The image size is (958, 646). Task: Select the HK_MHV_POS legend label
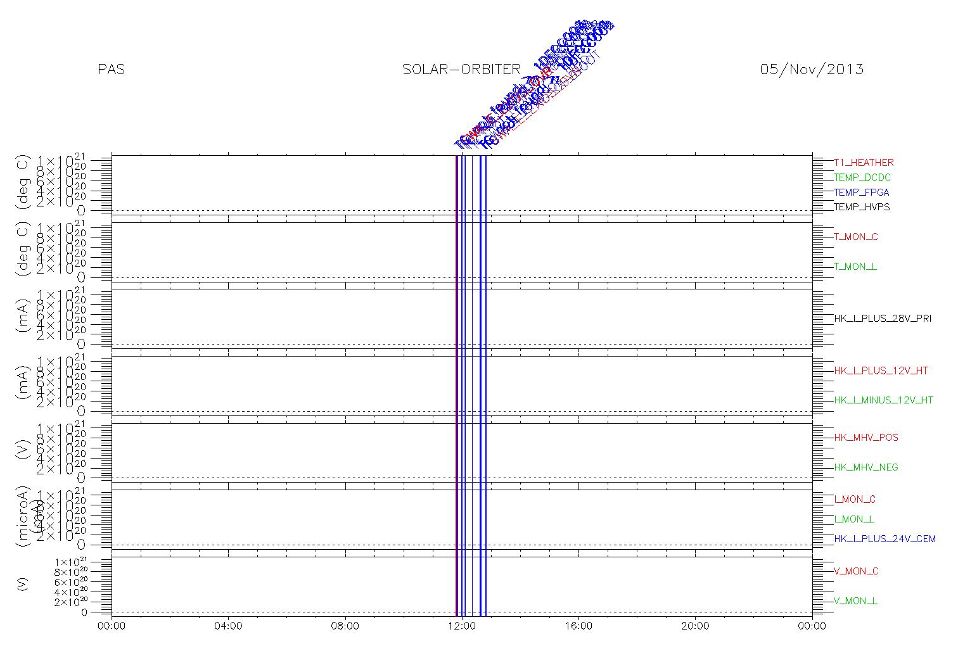click(866, 438)
